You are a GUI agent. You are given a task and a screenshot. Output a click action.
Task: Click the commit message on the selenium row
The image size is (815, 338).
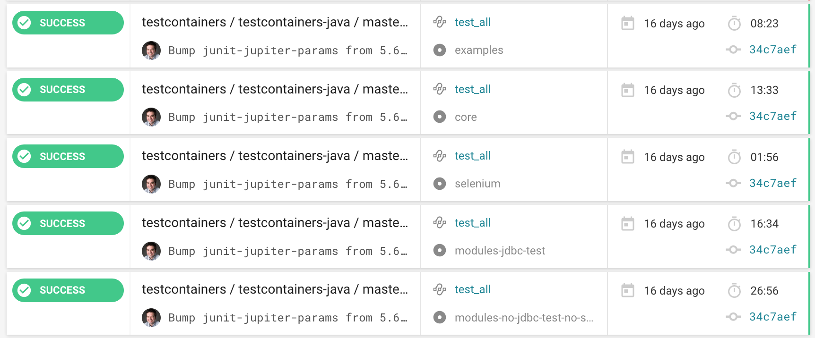pyautogui.click(x=287, y=184)
